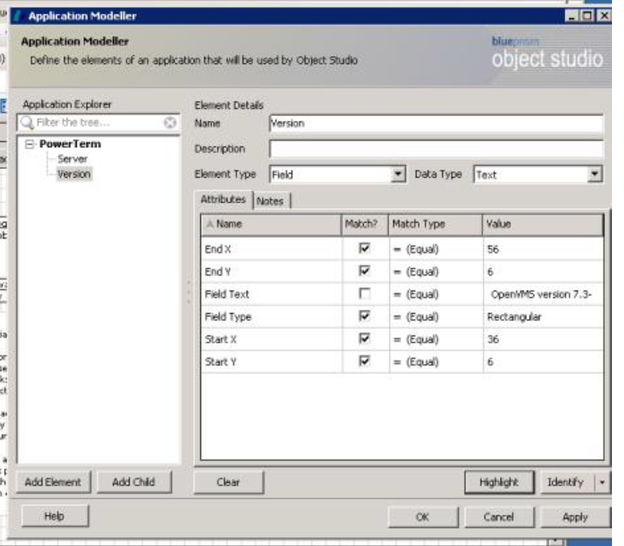The image size is (624, 546).
Task: Open Match Type dropdown for Start Y
Action: pos(436,362)
